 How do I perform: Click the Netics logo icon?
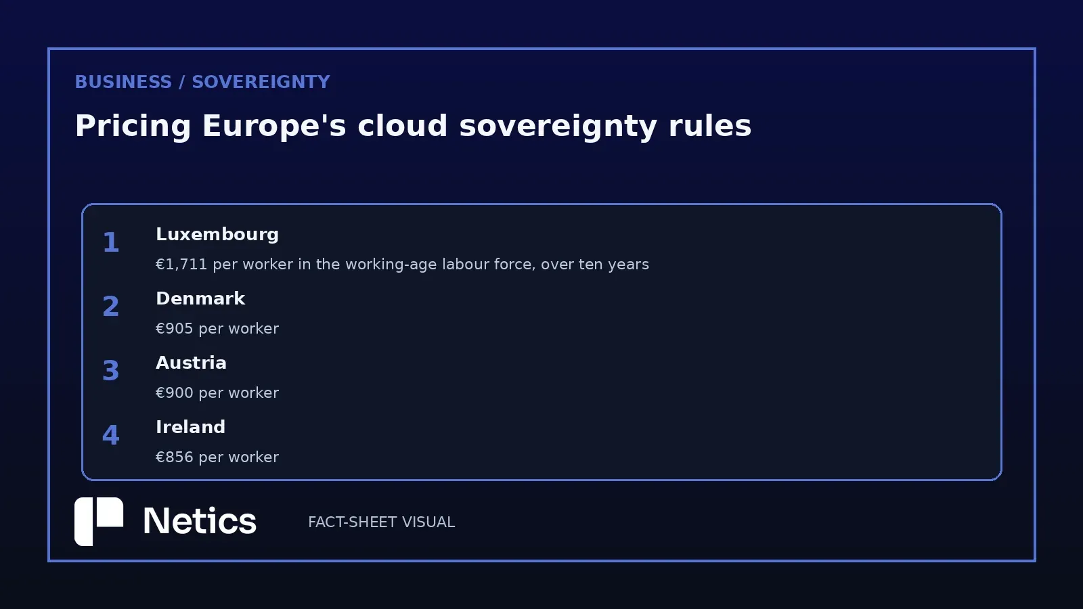click(x=99, y=522)
